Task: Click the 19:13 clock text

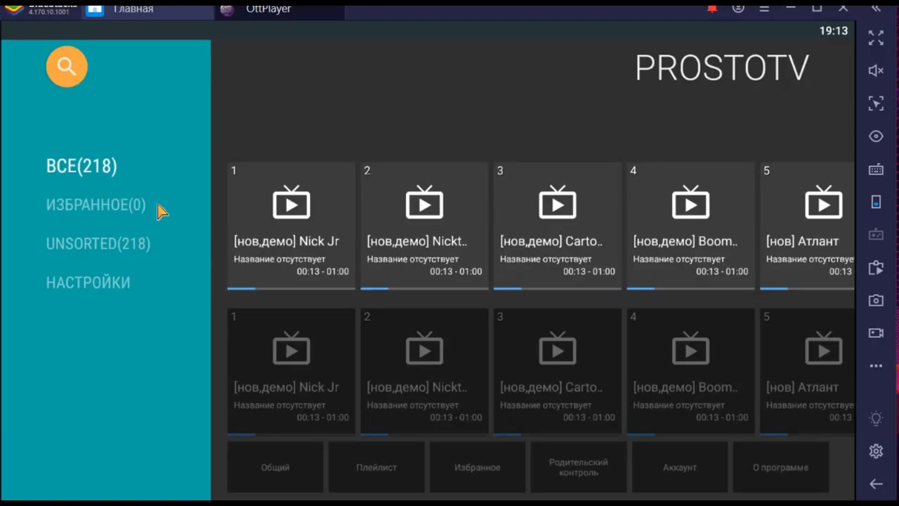Action: point(834,31)
